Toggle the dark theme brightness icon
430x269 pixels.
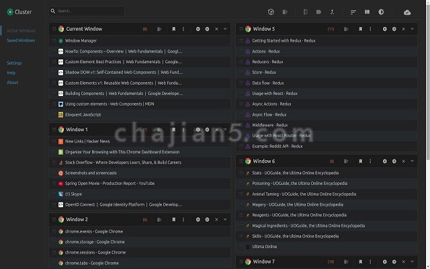pos(381,12)
